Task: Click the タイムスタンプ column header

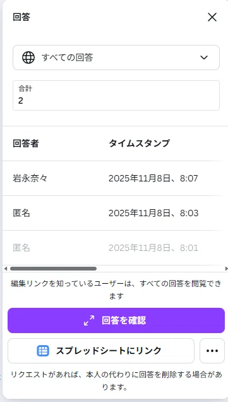Action: click(x=139, y=143)
